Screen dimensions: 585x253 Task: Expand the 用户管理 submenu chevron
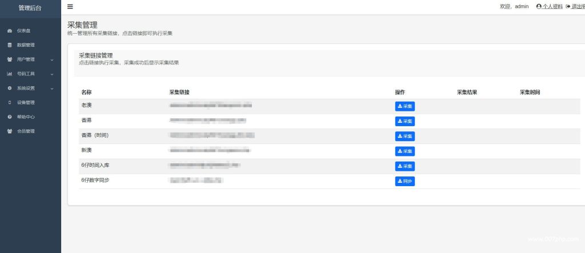pos(52,60)
